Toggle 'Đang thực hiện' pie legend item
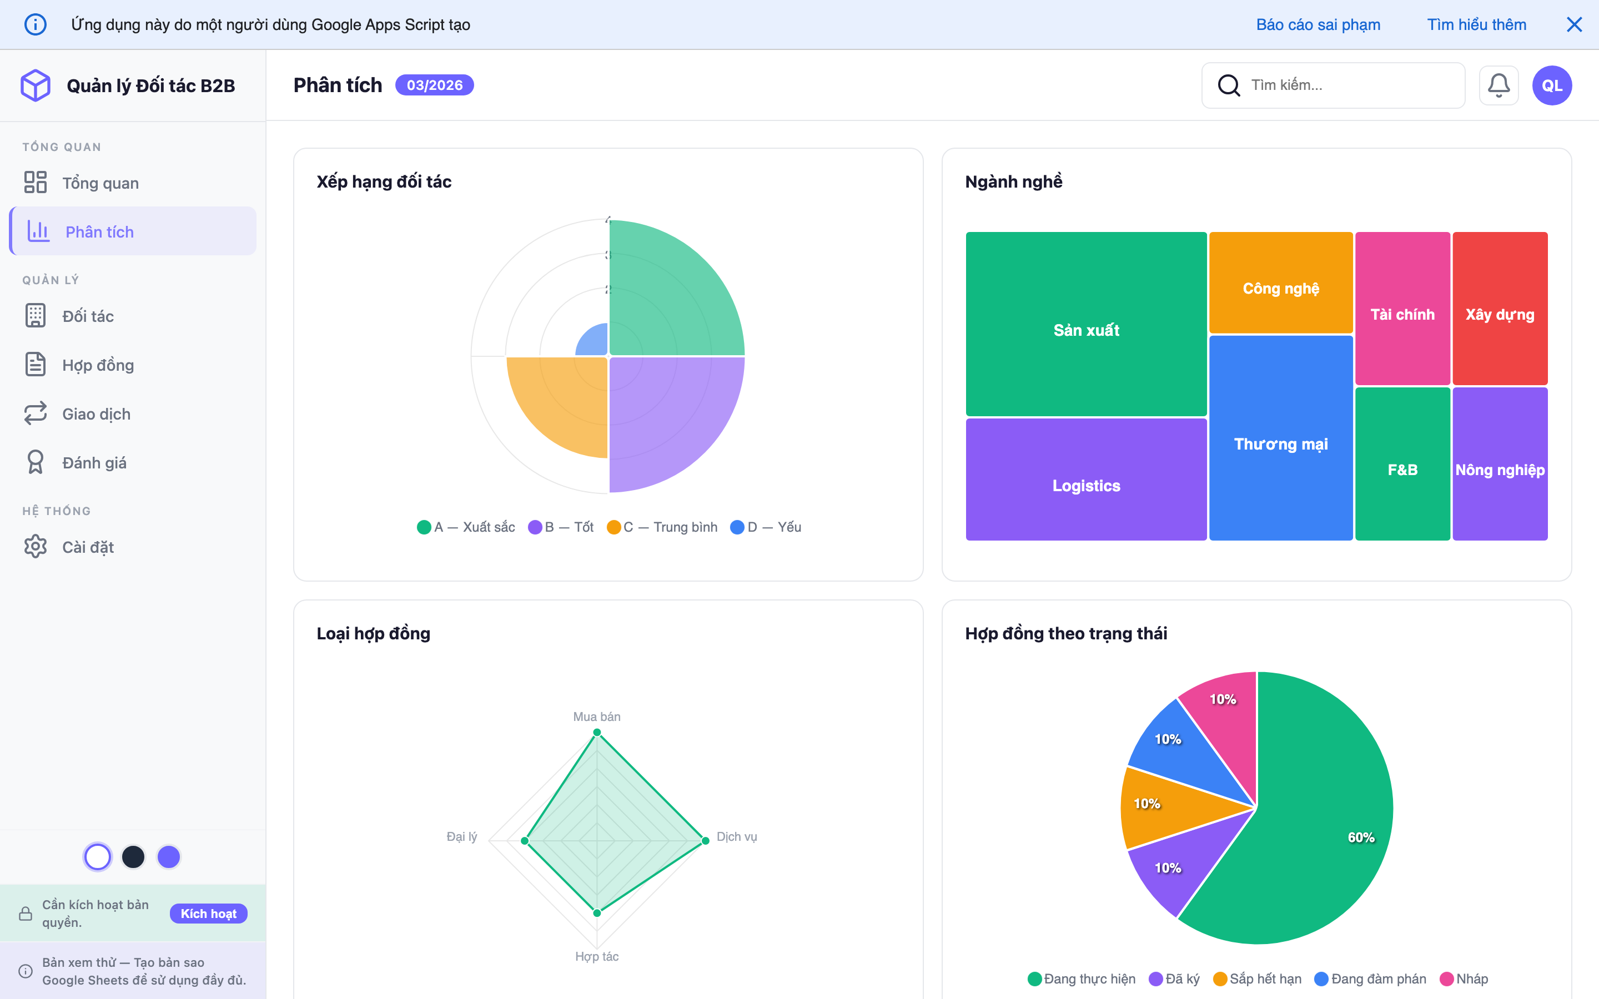This screenshot has width=1599, height=999. (x=1082, y=978)
